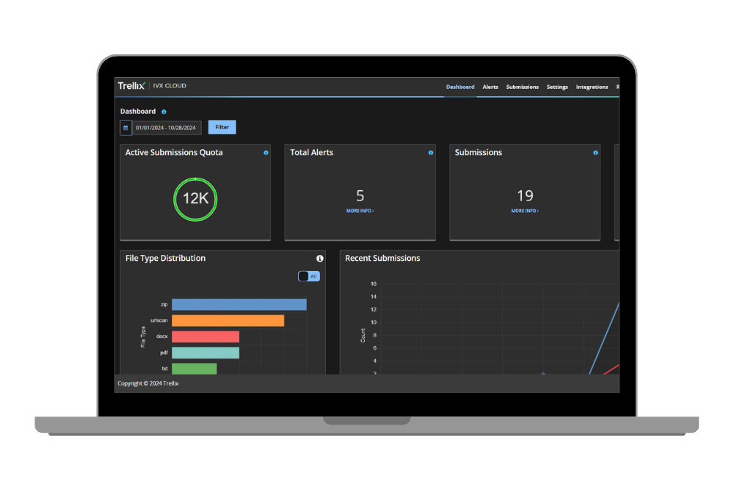Select the Integrations tab

pyautogui.click(x=592, y=87)
